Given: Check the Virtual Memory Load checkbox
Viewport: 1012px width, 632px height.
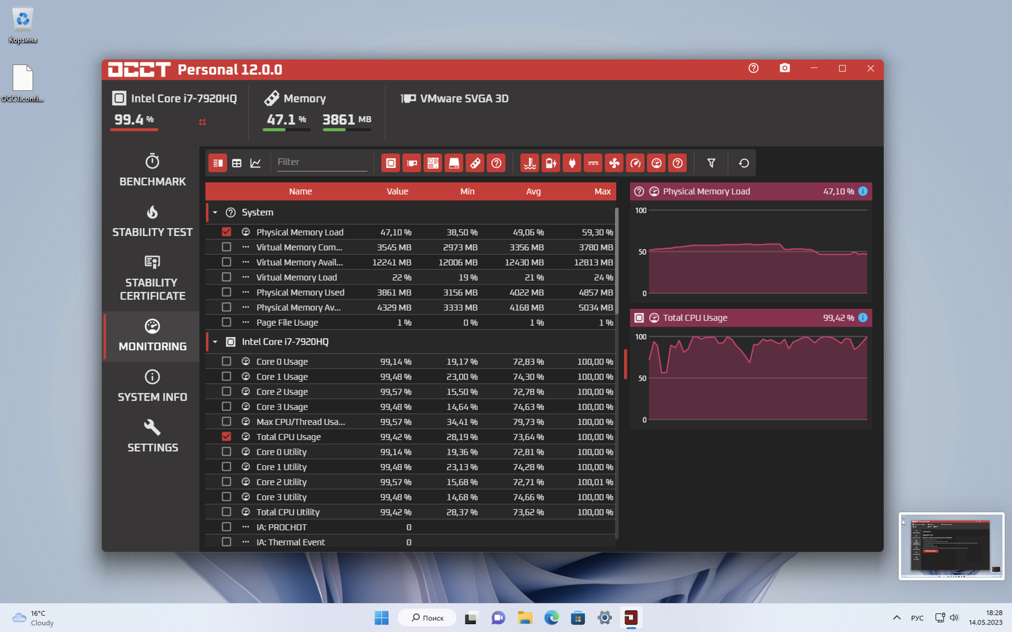Looking at the screenshot, I should click(x=227, y=277).
